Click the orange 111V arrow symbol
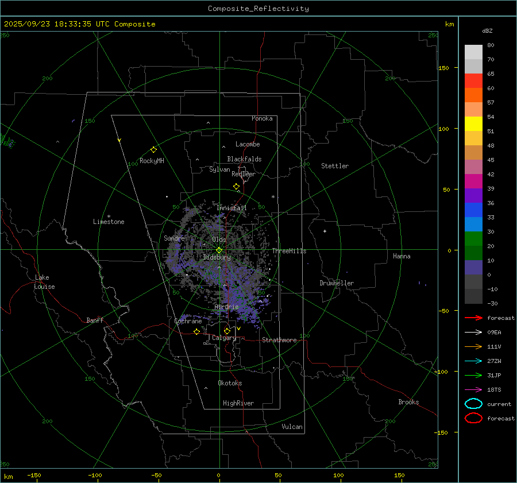The height and width of the screenshot is (483, 517). [x=473, y=346]
